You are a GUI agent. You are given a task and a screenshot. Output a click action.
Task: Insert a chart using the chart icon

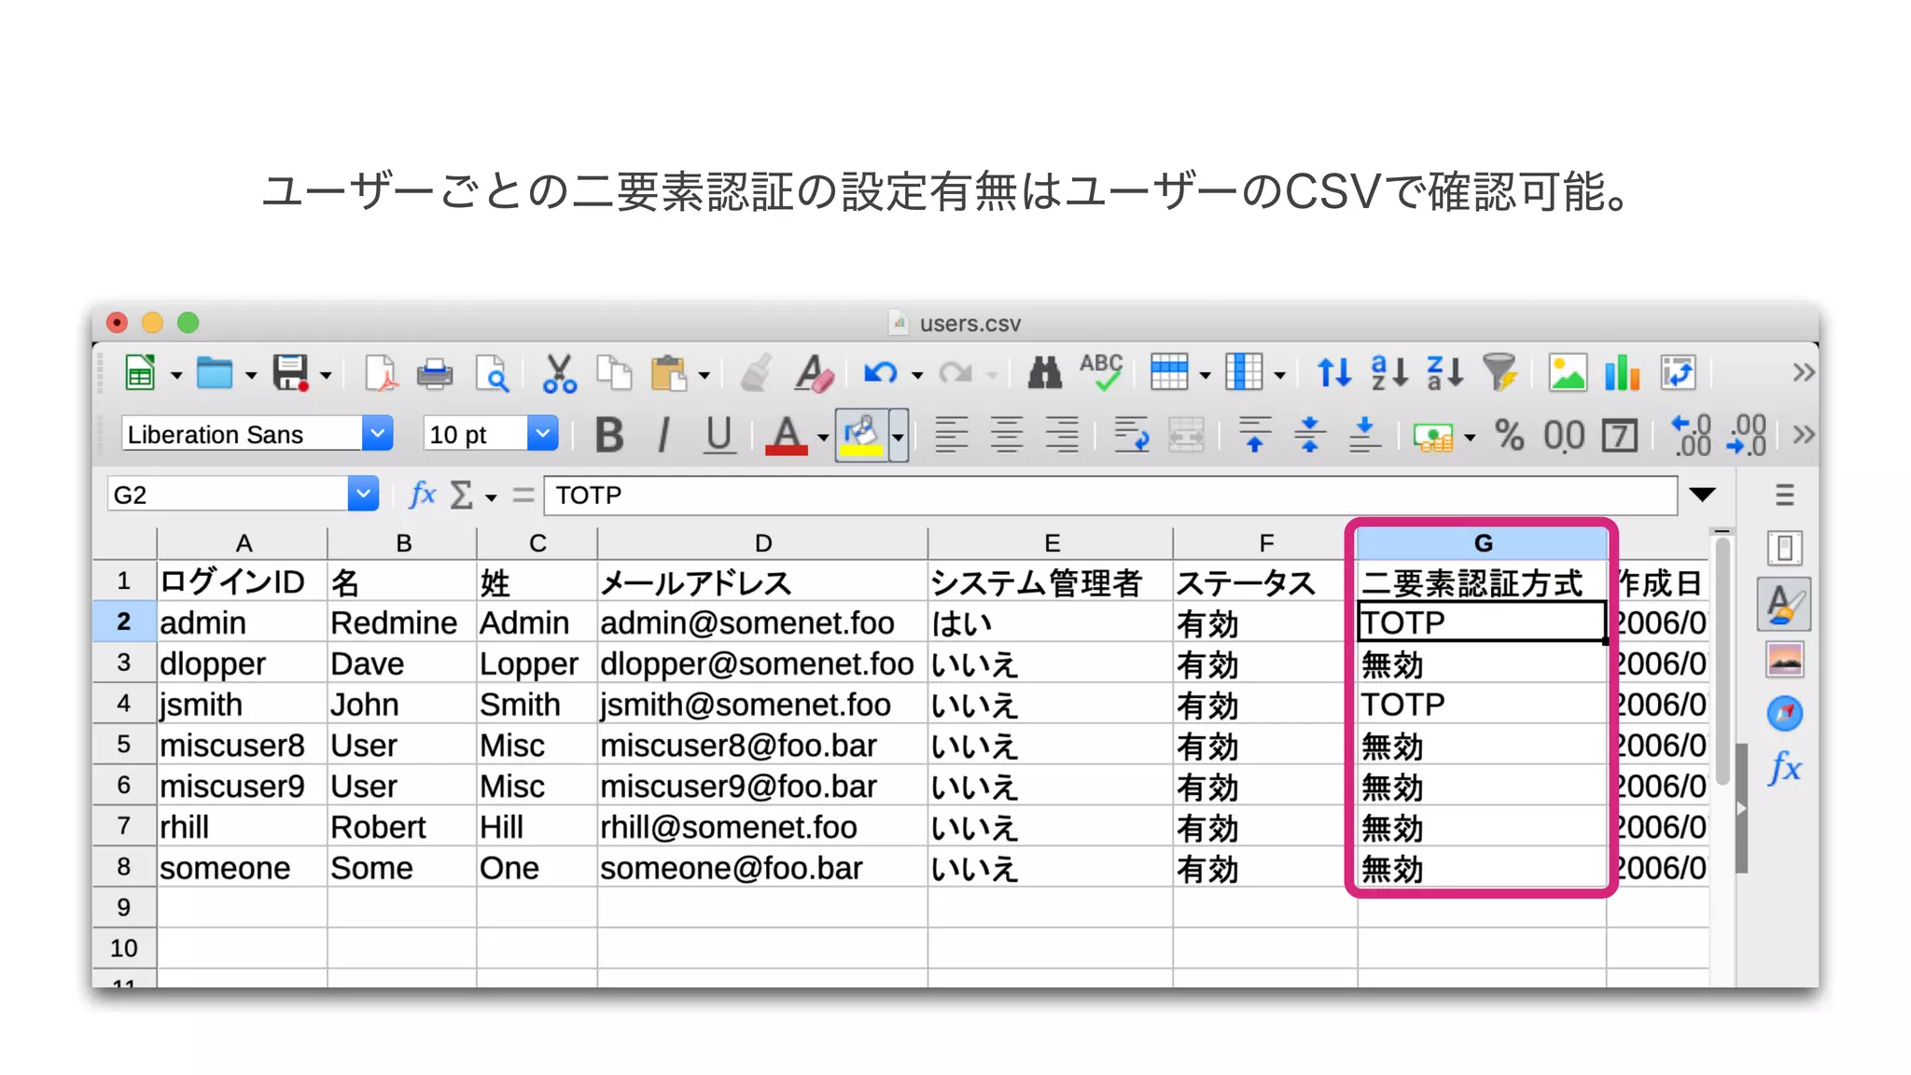(x=1622, y=373)
